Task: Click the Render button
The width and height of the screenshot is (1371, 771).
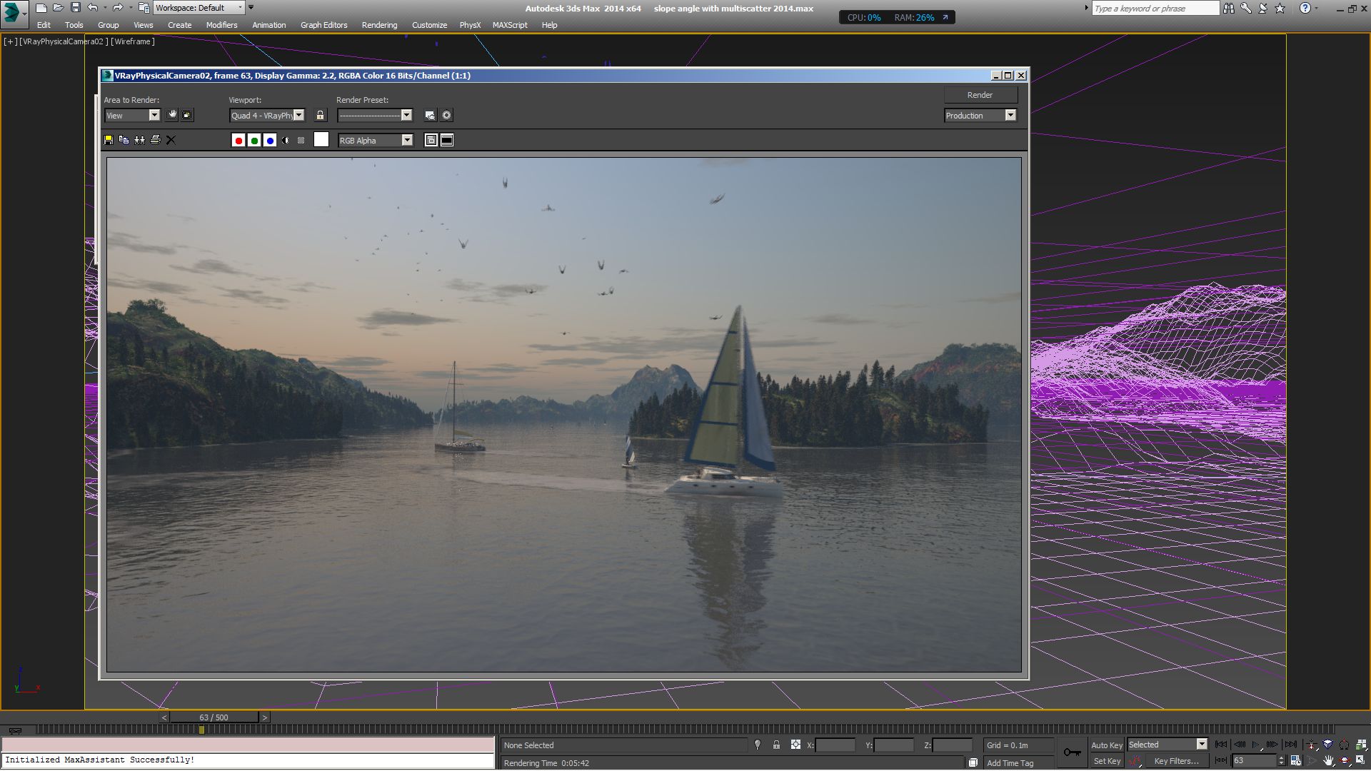Action: 980,95
